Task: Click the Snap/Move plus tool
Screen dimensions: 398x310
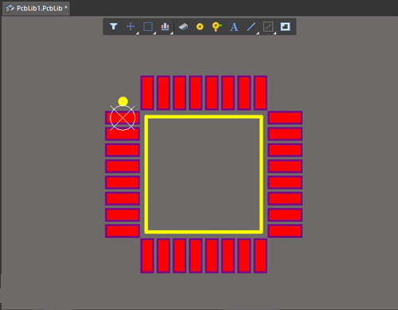Action: click(x=131, y=26)
